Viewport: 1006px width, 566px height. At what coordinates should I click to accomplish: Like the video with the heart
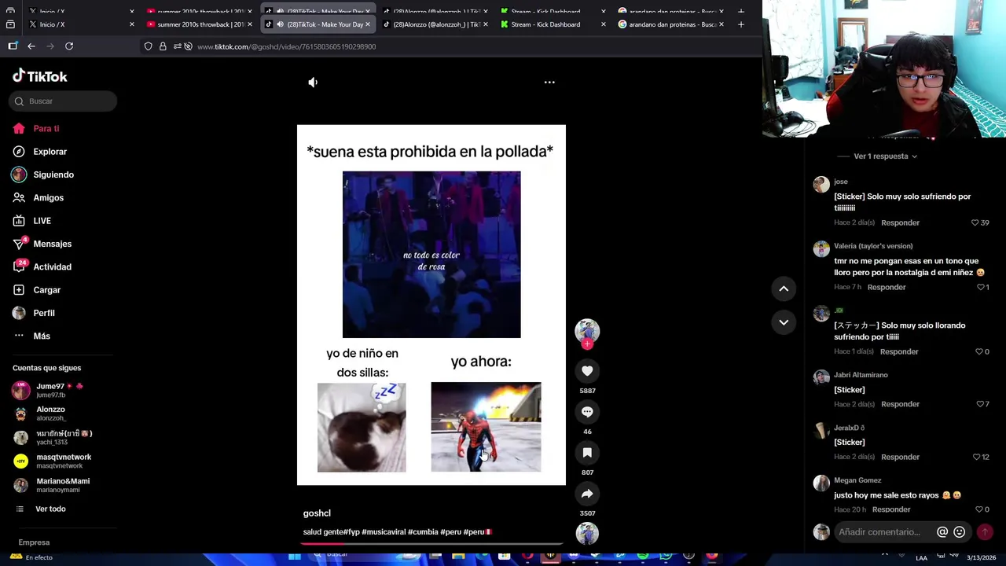tap(587, 371)
